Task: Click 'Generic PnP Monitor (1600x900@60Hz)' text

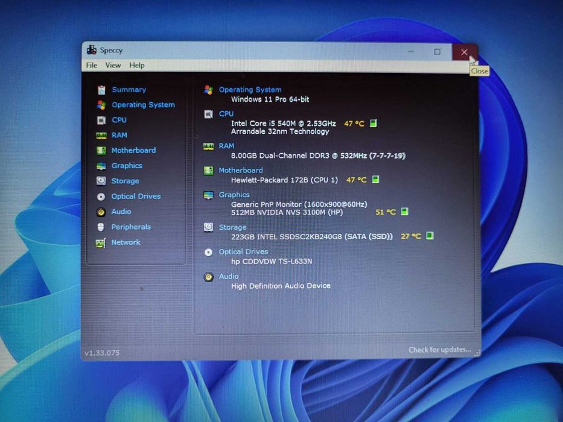Action: (299, 204)
